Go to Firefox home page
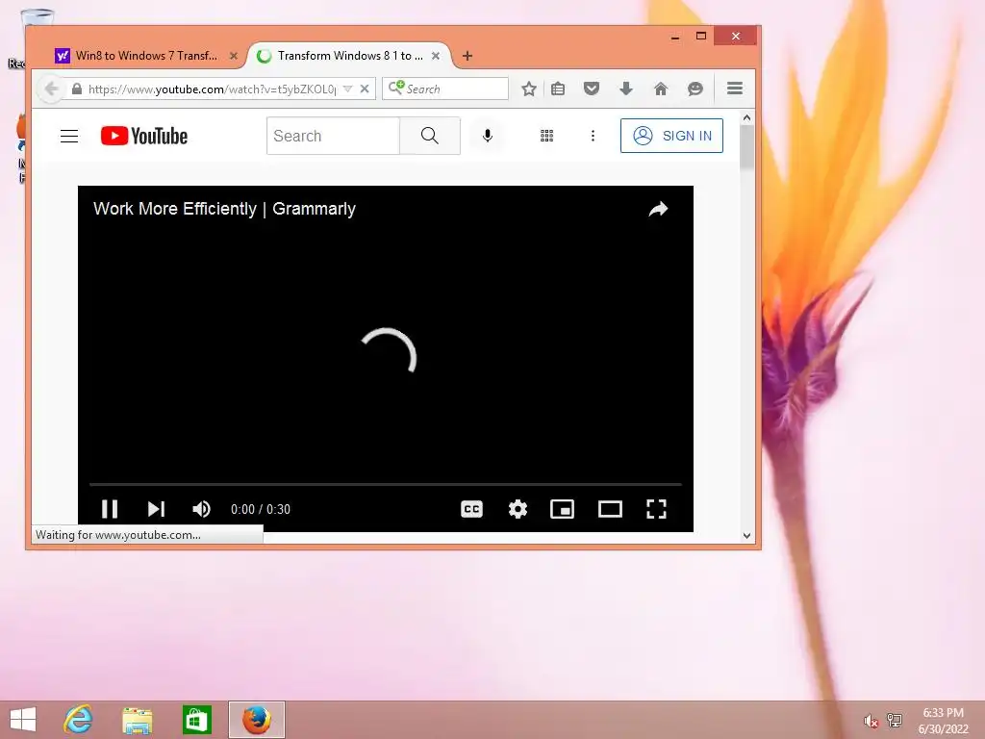This screenshot has height=739, width=985. [x=660, y=89]
